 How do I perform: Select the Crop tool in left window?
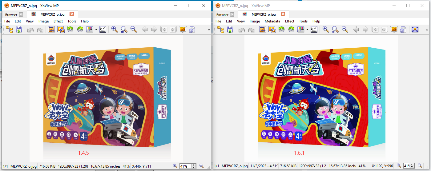click(x=51, y=30)
